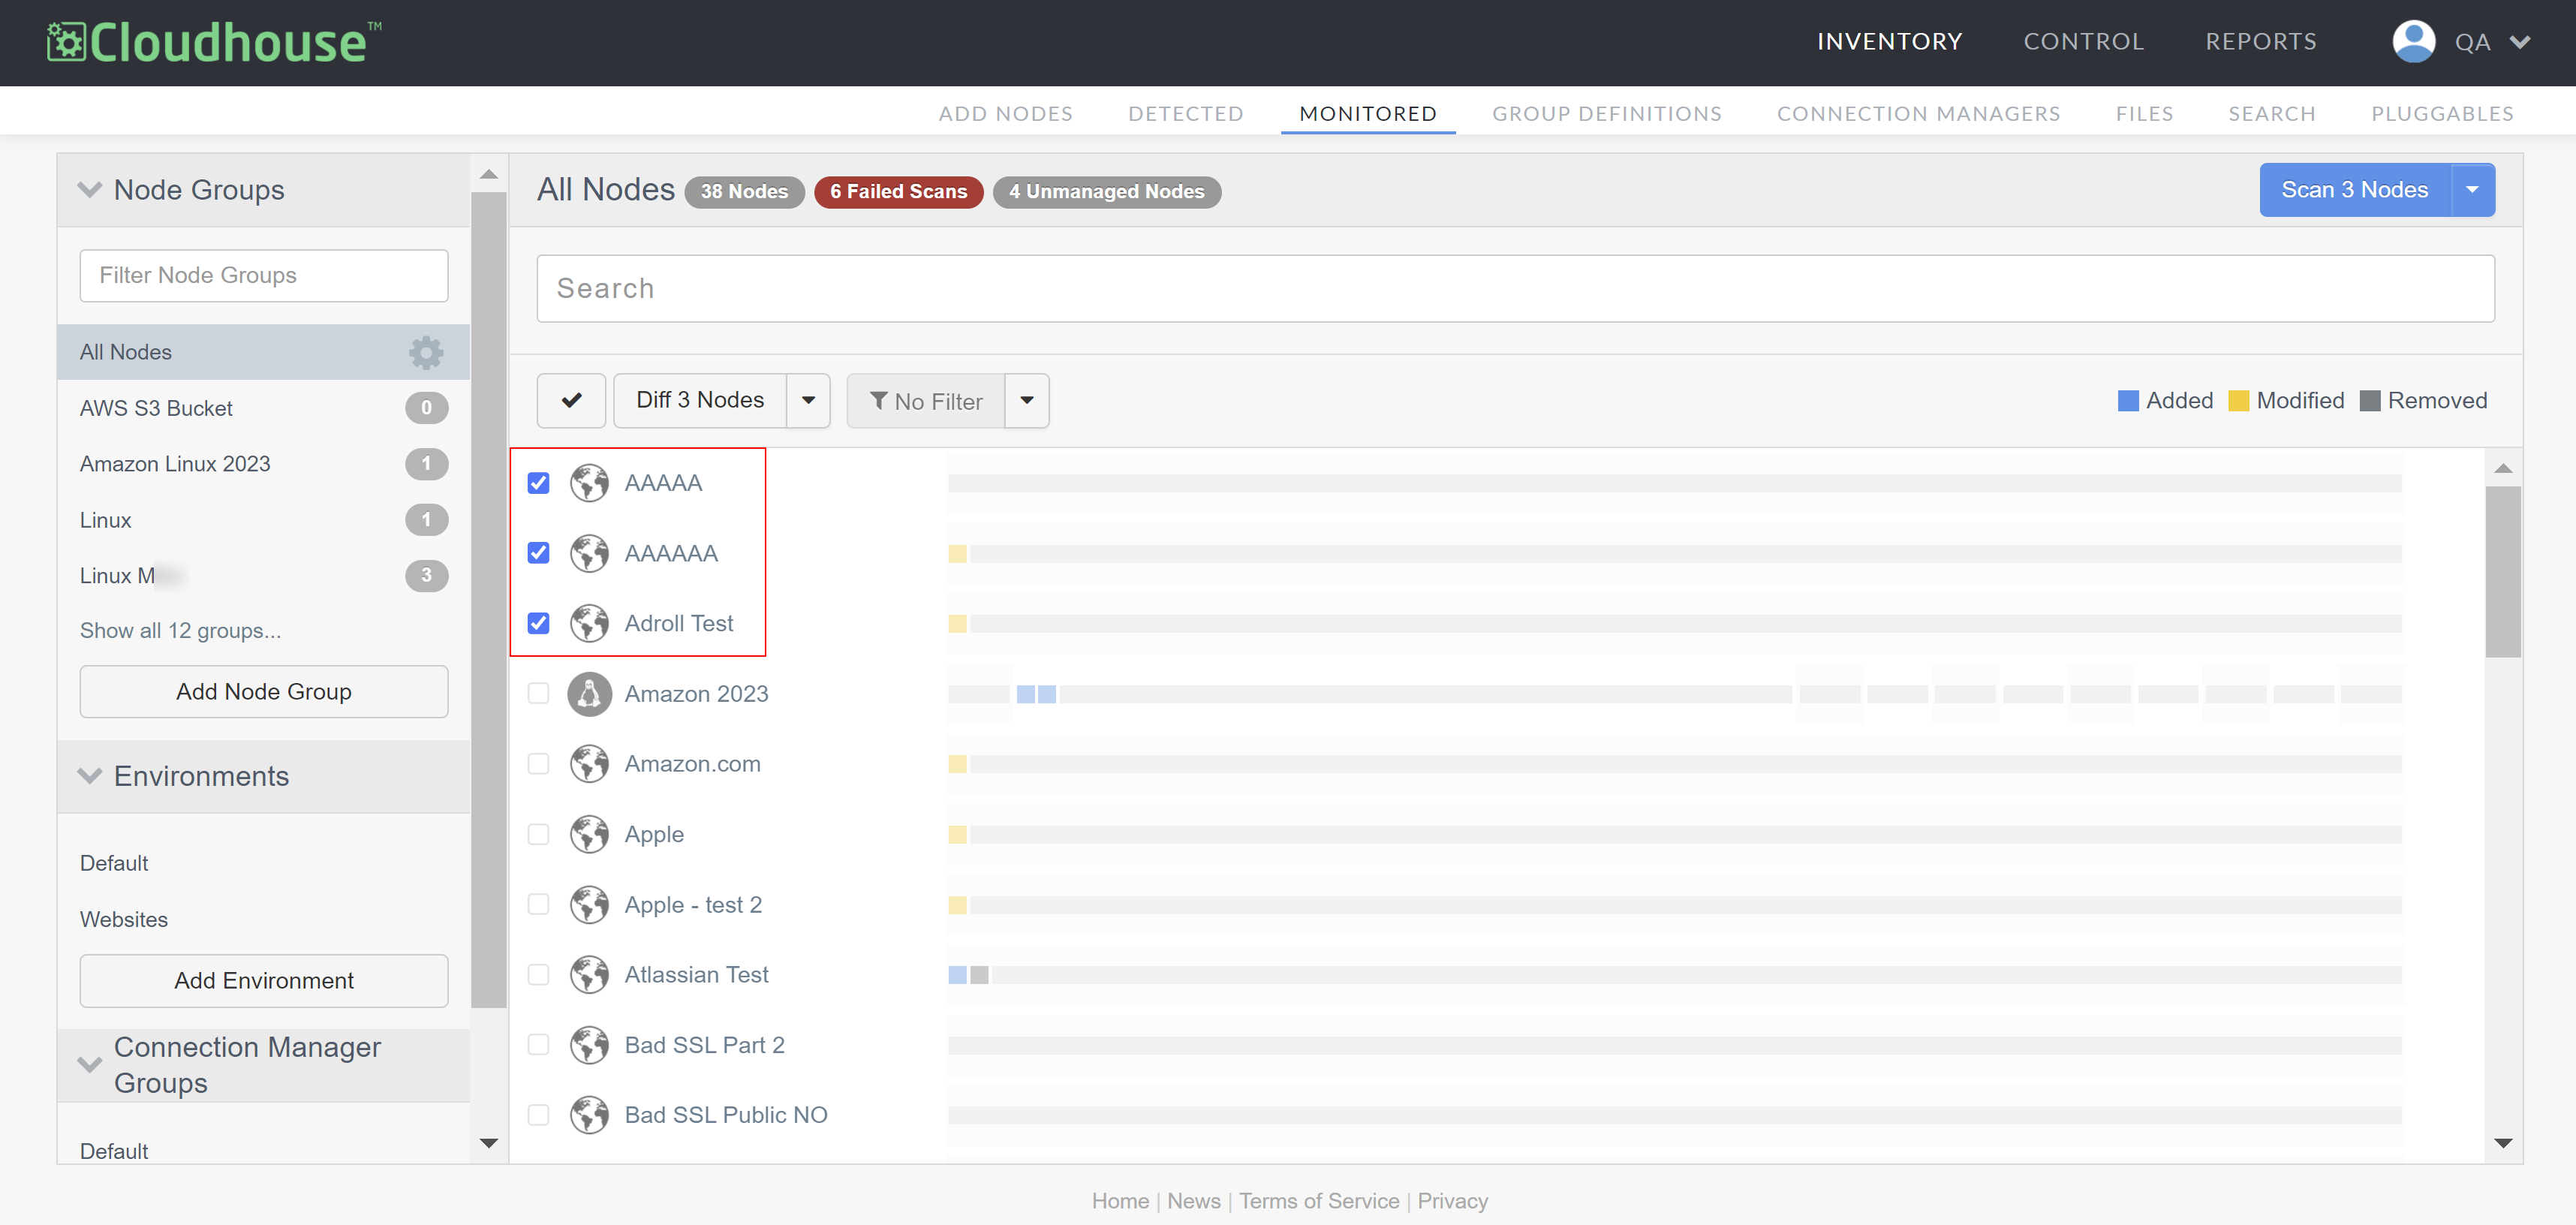Image resolution: width=2576 pixels, height=1225 pixels.
Task: Check the Bad SSL Part 2 checkbox
Action: (x=538, y=1045)
